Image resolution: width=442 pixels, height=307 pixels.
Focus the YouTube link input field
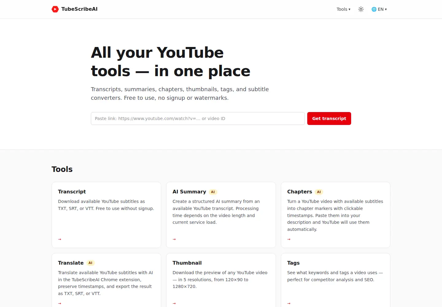[198, 119]
